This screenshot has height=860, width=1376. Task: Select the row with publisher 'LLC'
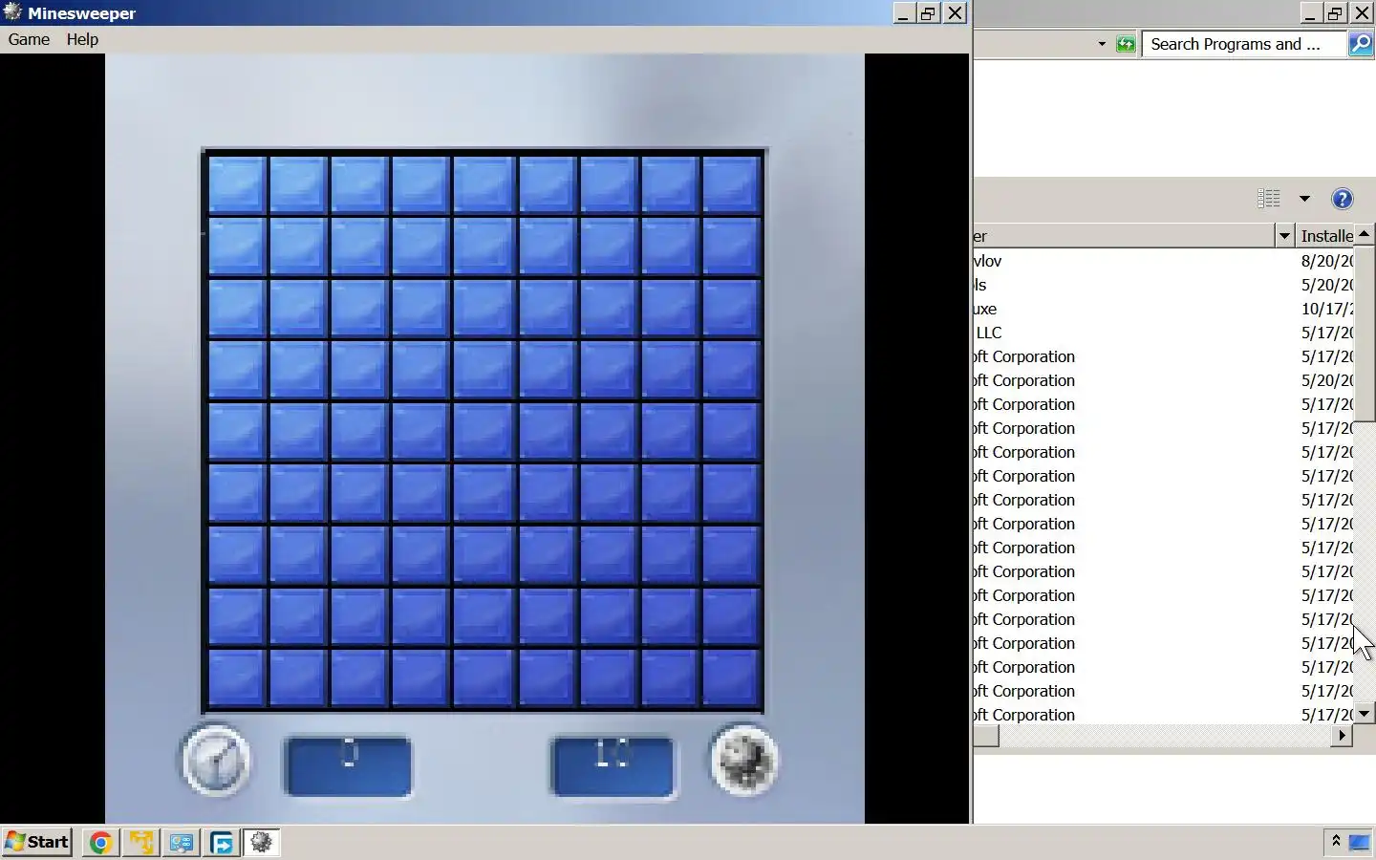click(x=1164, y=333)
